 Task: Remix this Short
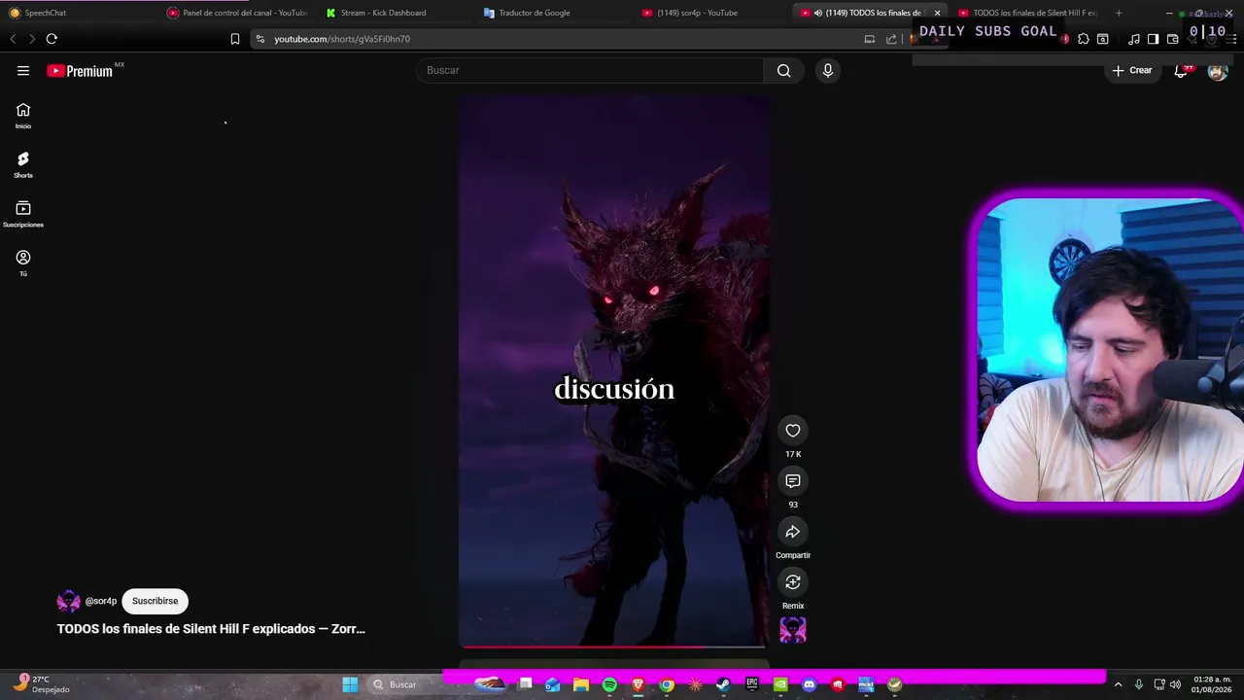[793, 582]
